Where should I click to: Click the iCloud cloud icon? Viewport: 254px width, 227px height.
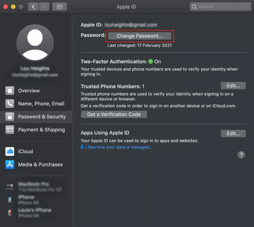click(x=10, y=151)
